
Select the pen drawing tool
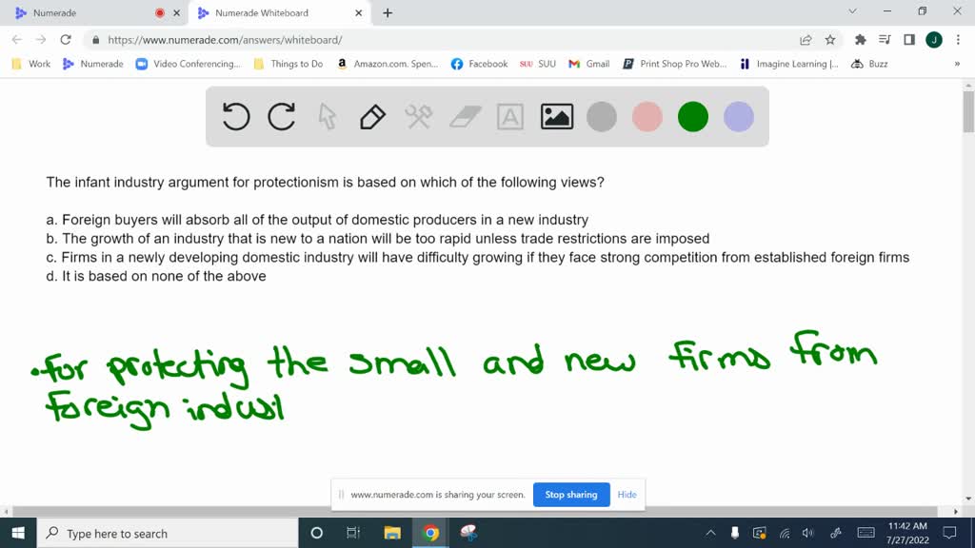point(372,117)
